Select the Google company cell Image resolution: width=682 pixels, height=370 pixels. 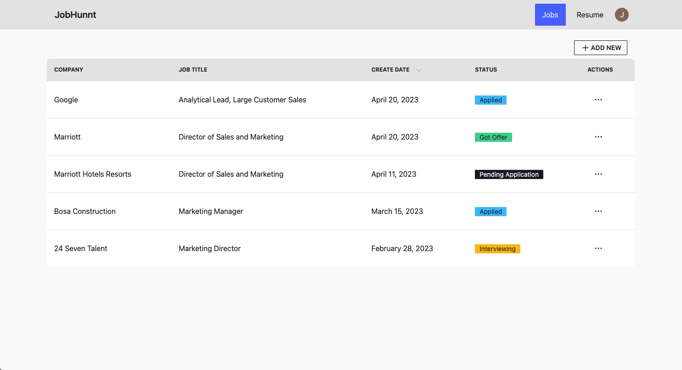[x=66, y=100]
